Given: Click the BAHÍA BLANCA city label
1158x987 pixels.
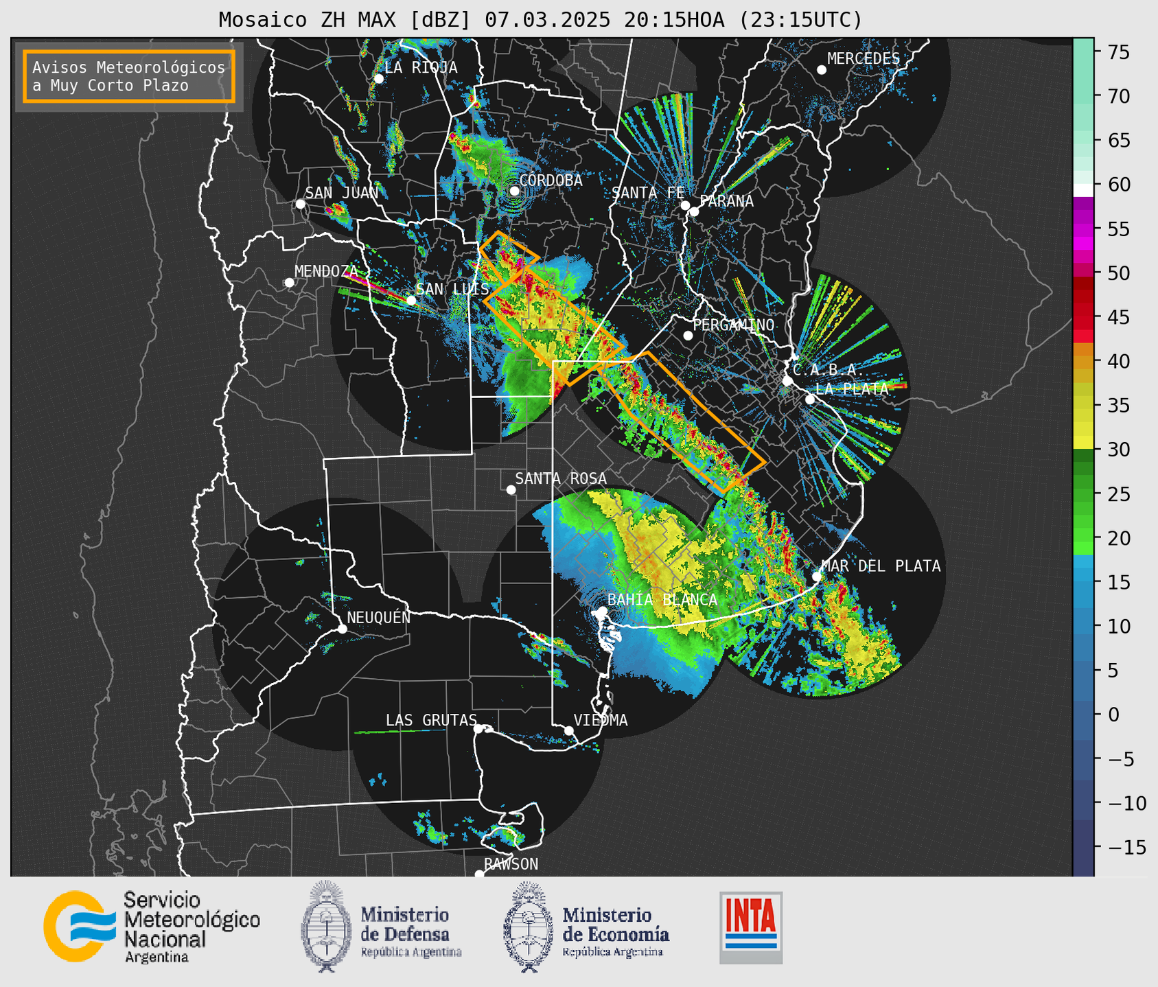Looking at the screenshot, I should click(x=662, y=600).
